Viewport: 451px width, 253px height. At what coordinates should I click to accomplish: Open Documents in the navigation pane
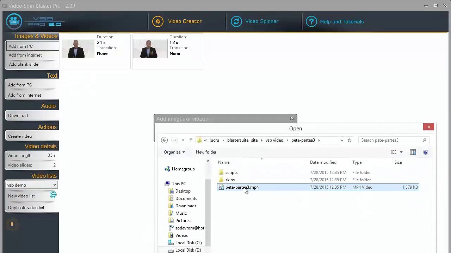[x=186, y=199]
